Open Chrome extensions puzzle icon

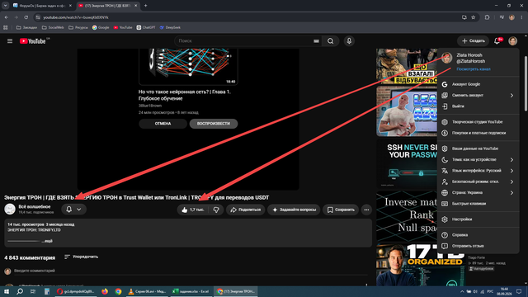click(487, 17)
